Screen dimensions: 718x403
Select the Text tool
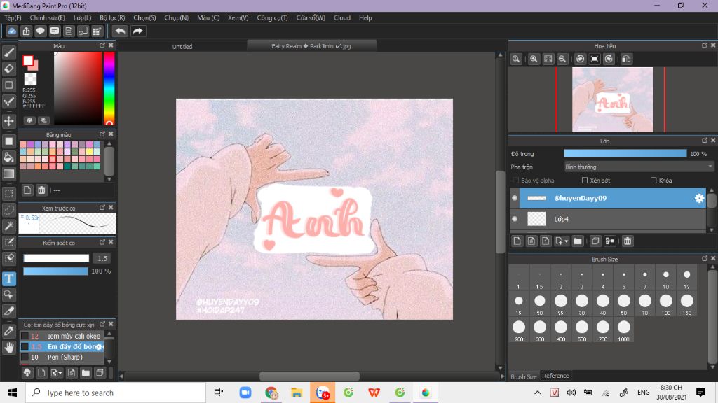pyautogui.click(x=8, y=278)
